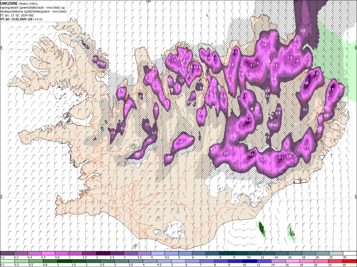Click the "2.8" snowfall value on the map

(249, 120)
